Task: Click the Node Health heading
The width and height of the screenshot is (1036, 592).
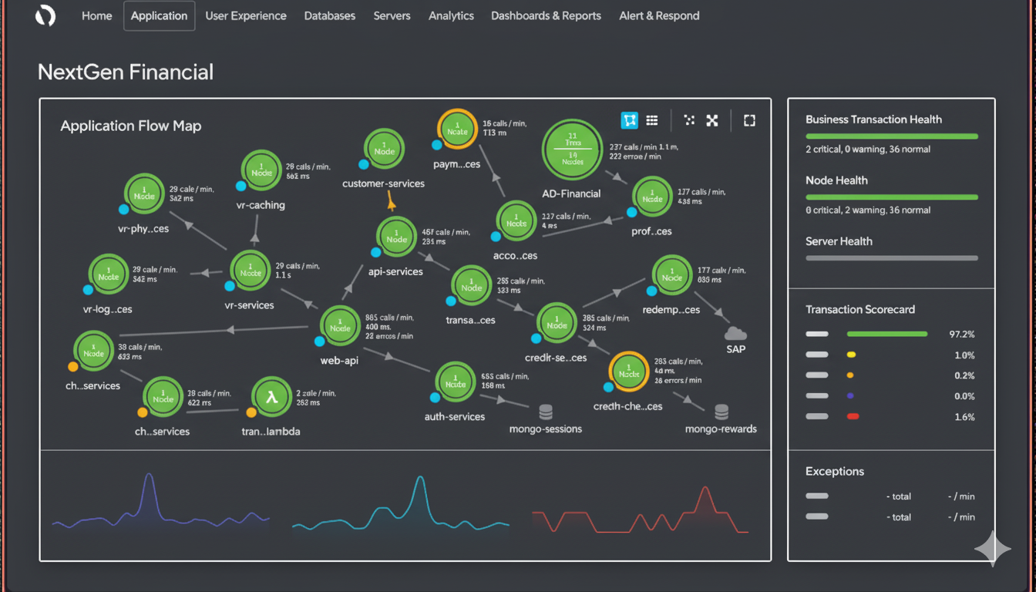Action: [x=836, y=180]
